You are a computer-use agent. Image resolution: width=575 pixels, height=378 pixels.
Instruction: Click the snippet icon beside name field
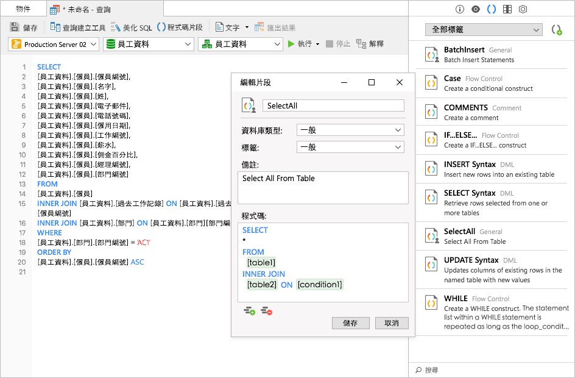[249, 105]
